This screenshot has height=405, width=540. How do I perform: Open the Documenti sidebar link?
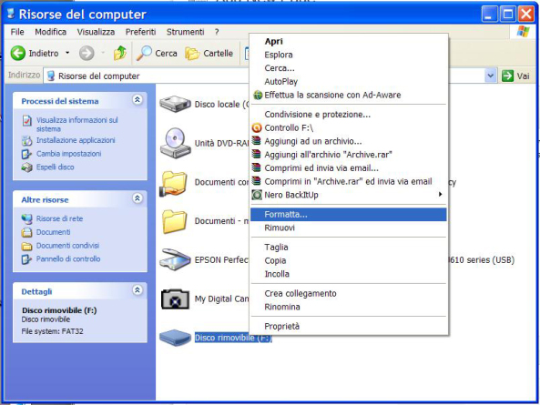point(54,232)
